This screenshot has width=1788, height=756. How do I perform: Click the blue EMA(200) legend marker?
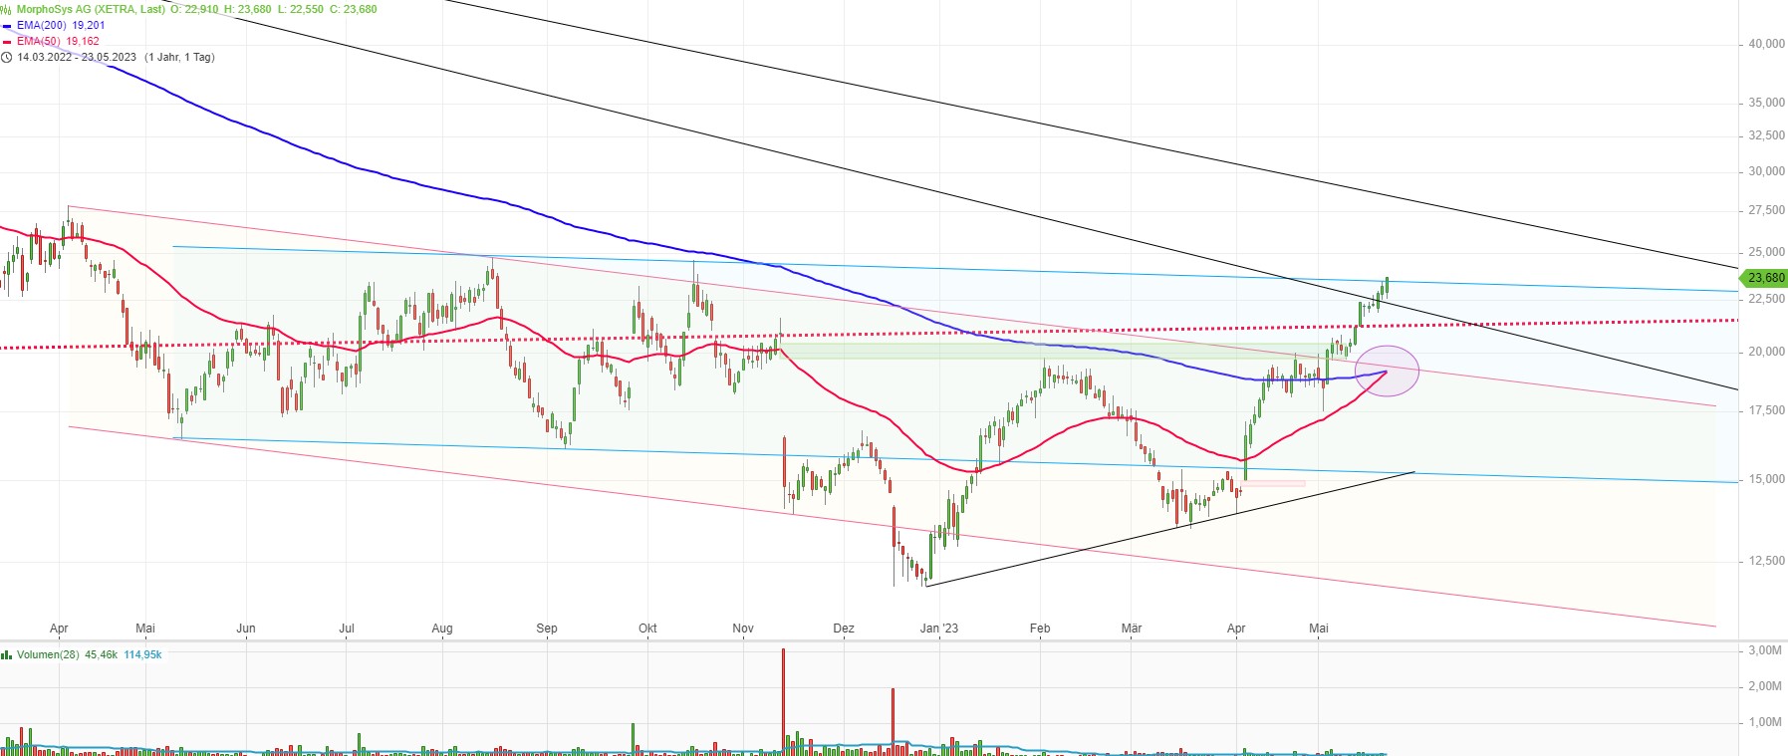7,26
